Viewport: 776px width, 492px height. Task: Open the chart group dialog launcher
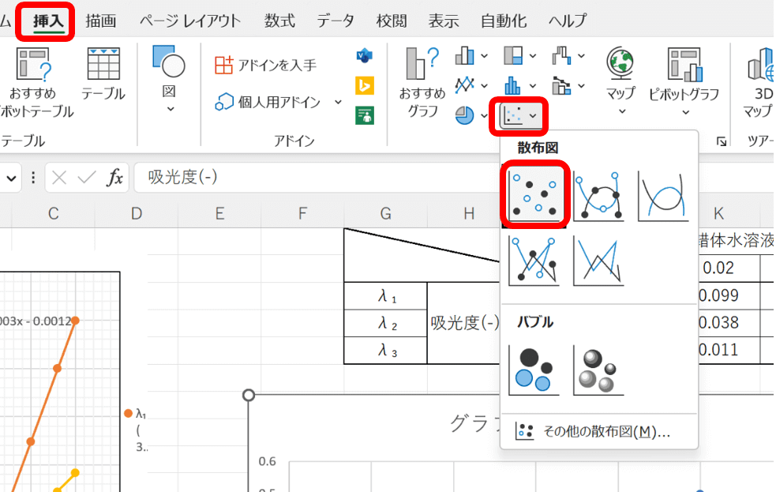(x=722, y=142)
